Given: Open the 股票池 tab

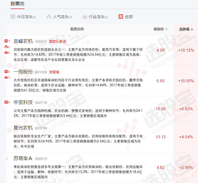Looking at the screenshot, I should click(x=18, y=4).
